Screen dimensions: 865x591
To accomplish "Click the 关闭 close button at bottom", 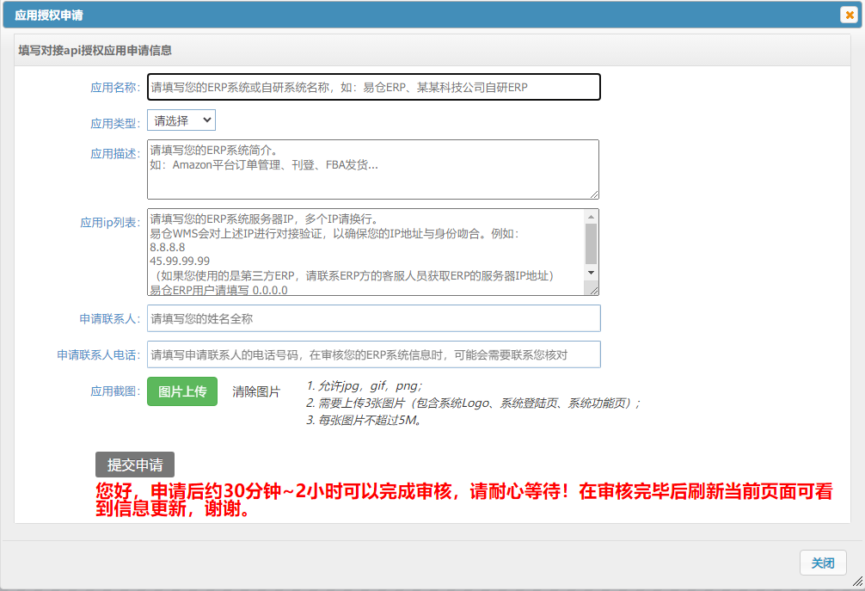I will click(x=823, y=563).
